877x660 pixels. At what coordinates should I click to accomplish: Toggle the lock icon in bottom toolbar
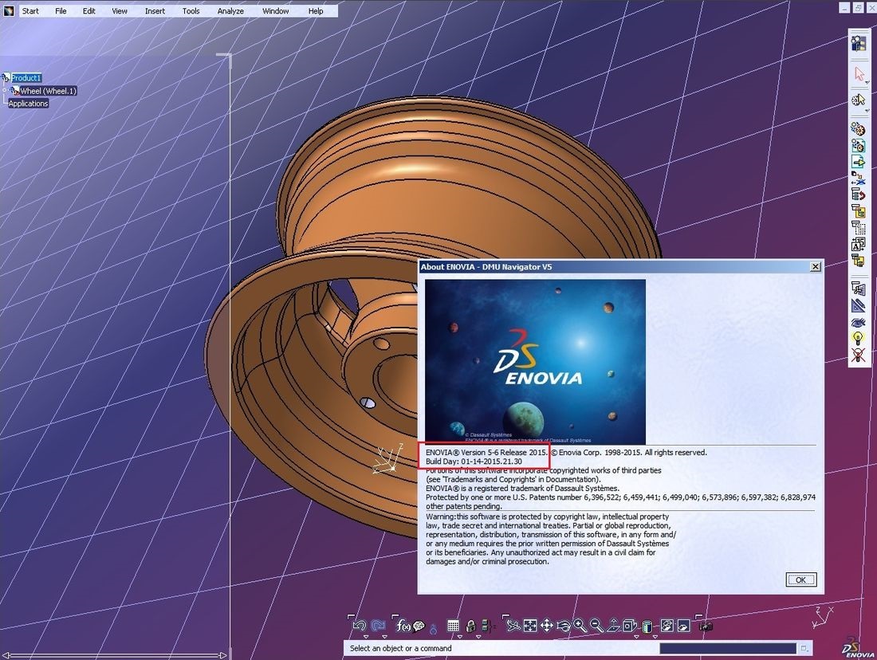coord(471,626)
